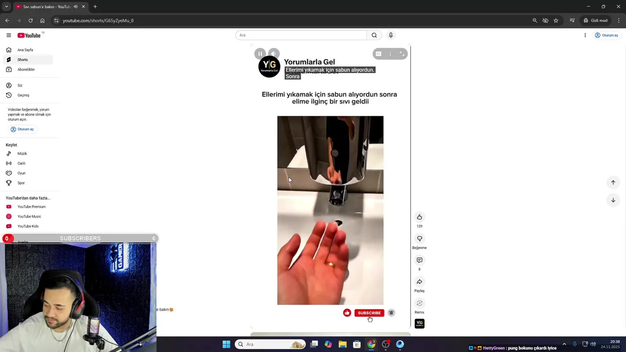The image size is (626, 352).
Task: Open YouTube settings three-dot menu
Action: tap(585, 35)
